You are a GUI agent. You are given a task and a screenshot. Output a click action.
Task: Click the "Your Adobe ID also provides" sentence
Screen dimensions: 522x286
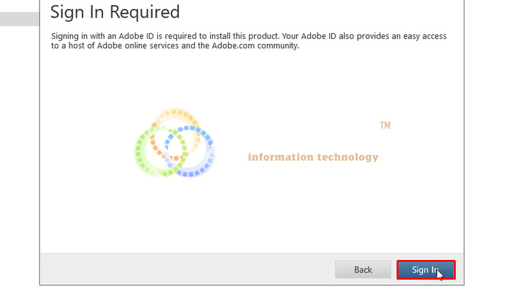click(x=335, y=36)
